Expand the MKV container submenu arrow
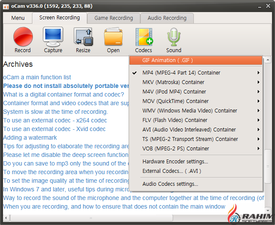The image size is (275, 225). (x=259, y=82)
